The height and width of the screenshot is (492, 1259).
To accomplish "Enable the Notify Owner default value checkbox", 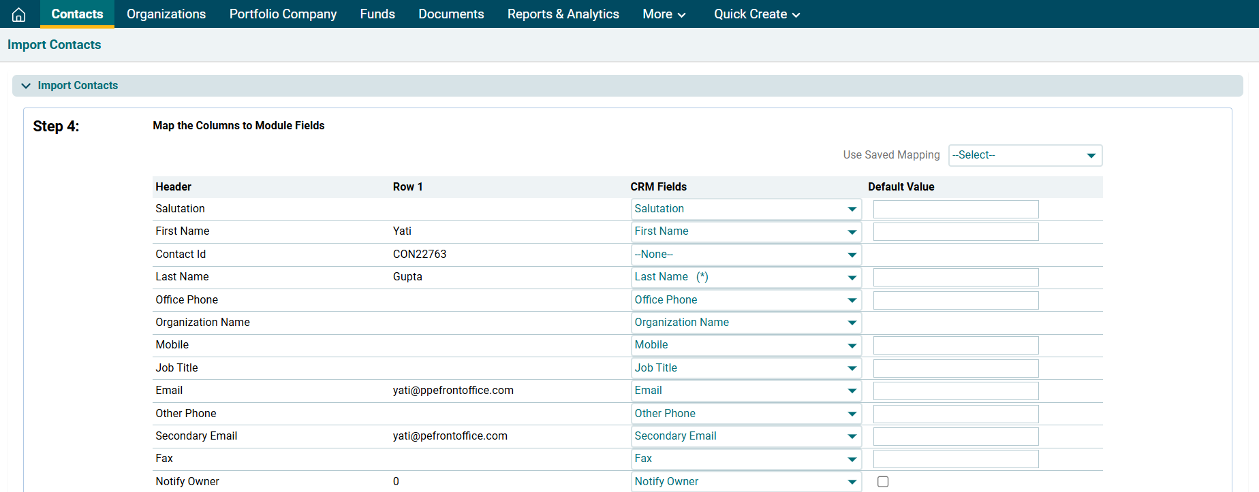I will pyautogui.click(x=883, y=482).
